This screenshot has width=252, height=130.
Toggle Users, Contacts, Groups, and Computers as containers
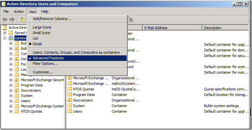77,52
